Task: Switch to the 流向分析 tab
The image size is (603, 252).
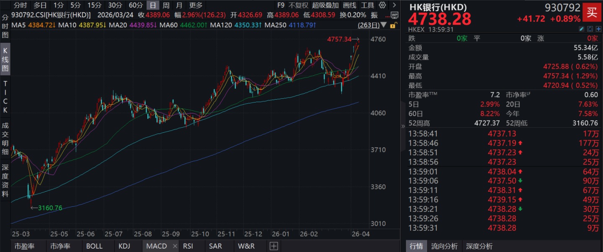Action: (x=444, y=246)
